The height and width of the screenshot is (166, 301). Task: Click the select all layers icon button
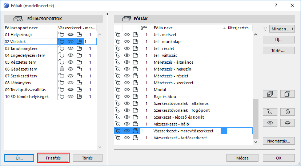(x=270, y=94)
